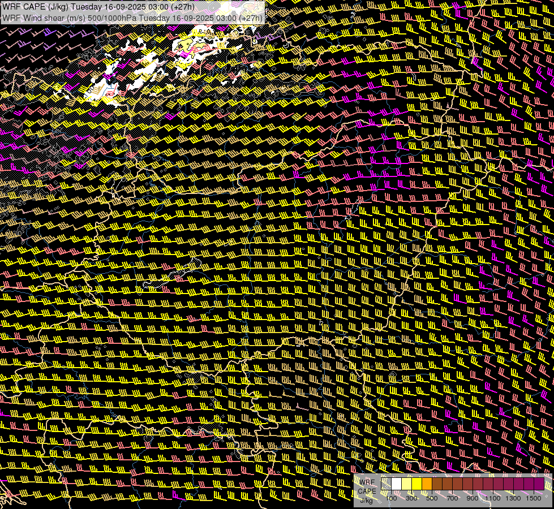Click legend value '1100'
Screen dimensions: 554x509
pyautogui.click(x=492, y=498)
